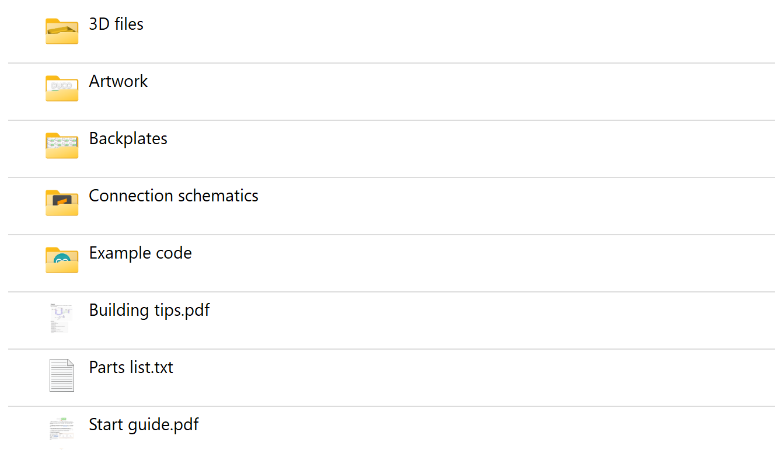Click the Parts list text file icon

coord(62,375)
